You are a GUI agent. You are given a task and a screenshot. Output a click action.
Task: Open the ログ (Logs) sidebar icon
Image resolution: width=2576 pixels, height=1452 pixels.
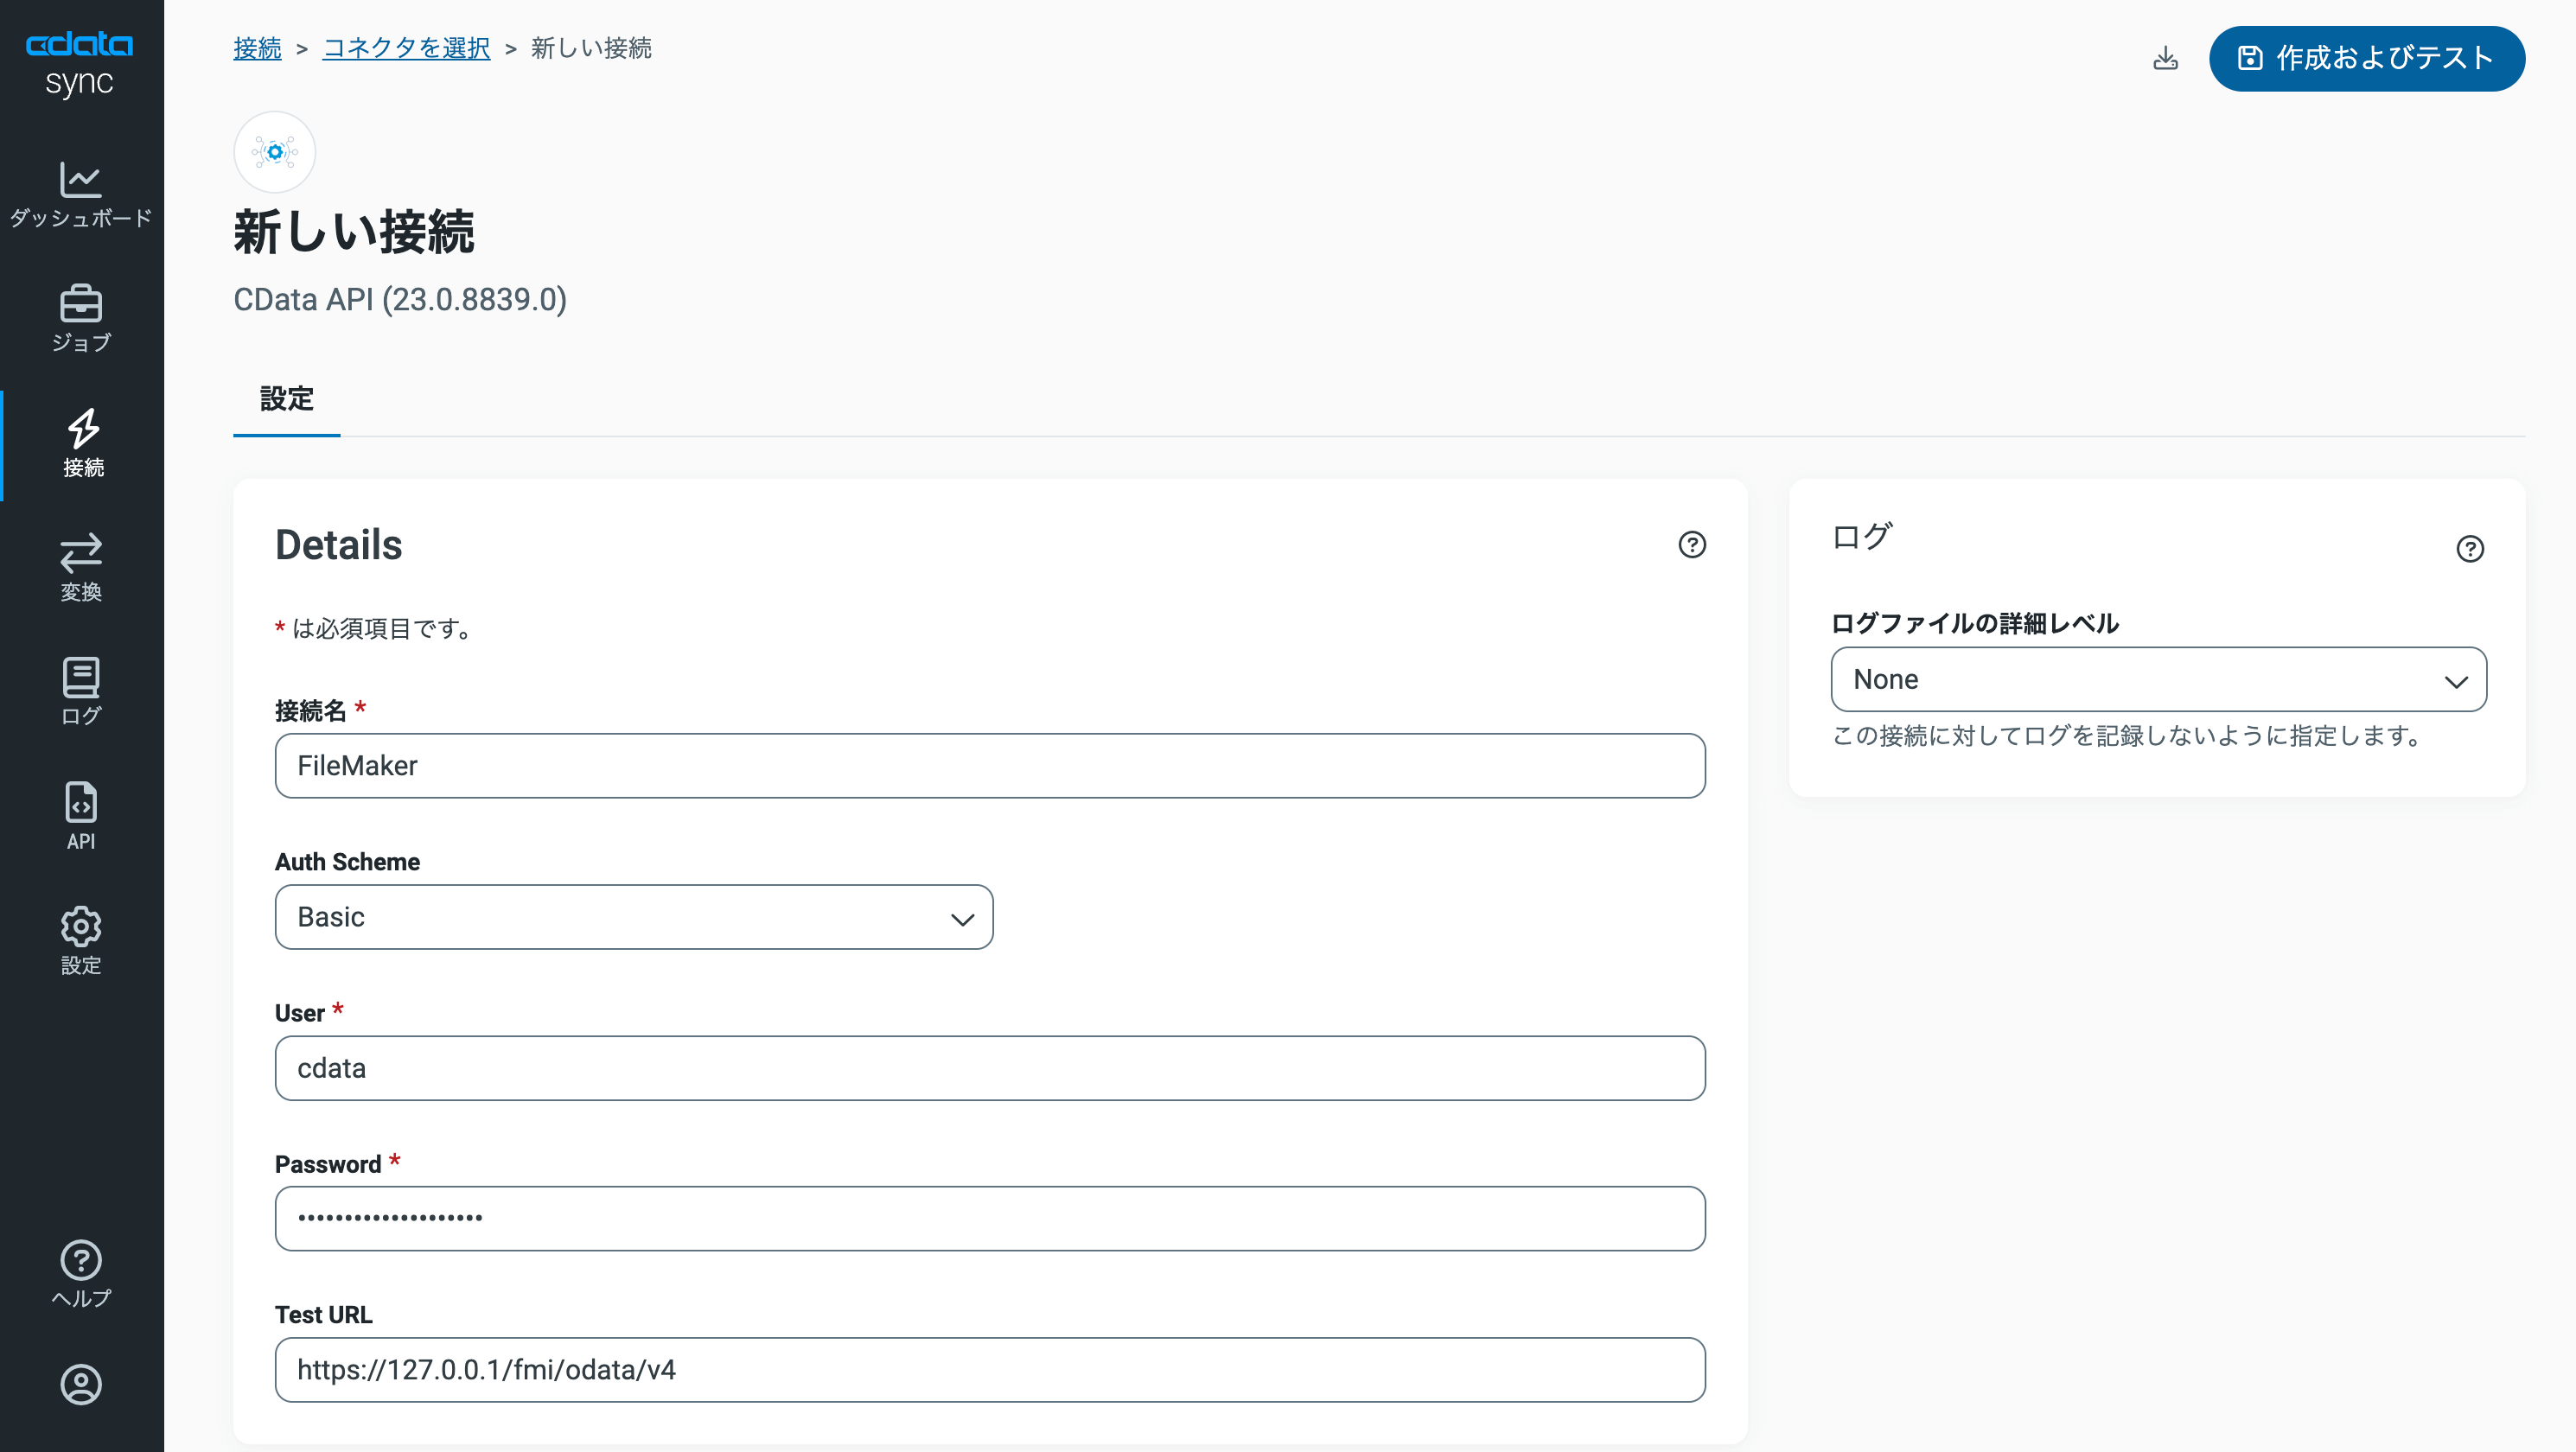click(81, 691)
